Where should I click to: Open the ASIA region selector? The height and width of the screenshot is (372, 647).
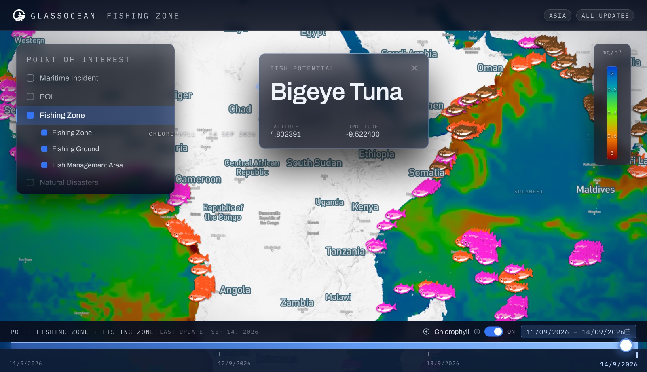click(558, 15)
